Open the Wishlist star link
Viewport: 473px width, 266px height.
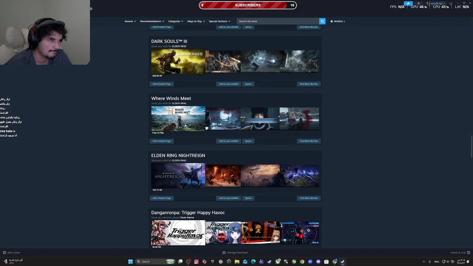pos(337,21)
